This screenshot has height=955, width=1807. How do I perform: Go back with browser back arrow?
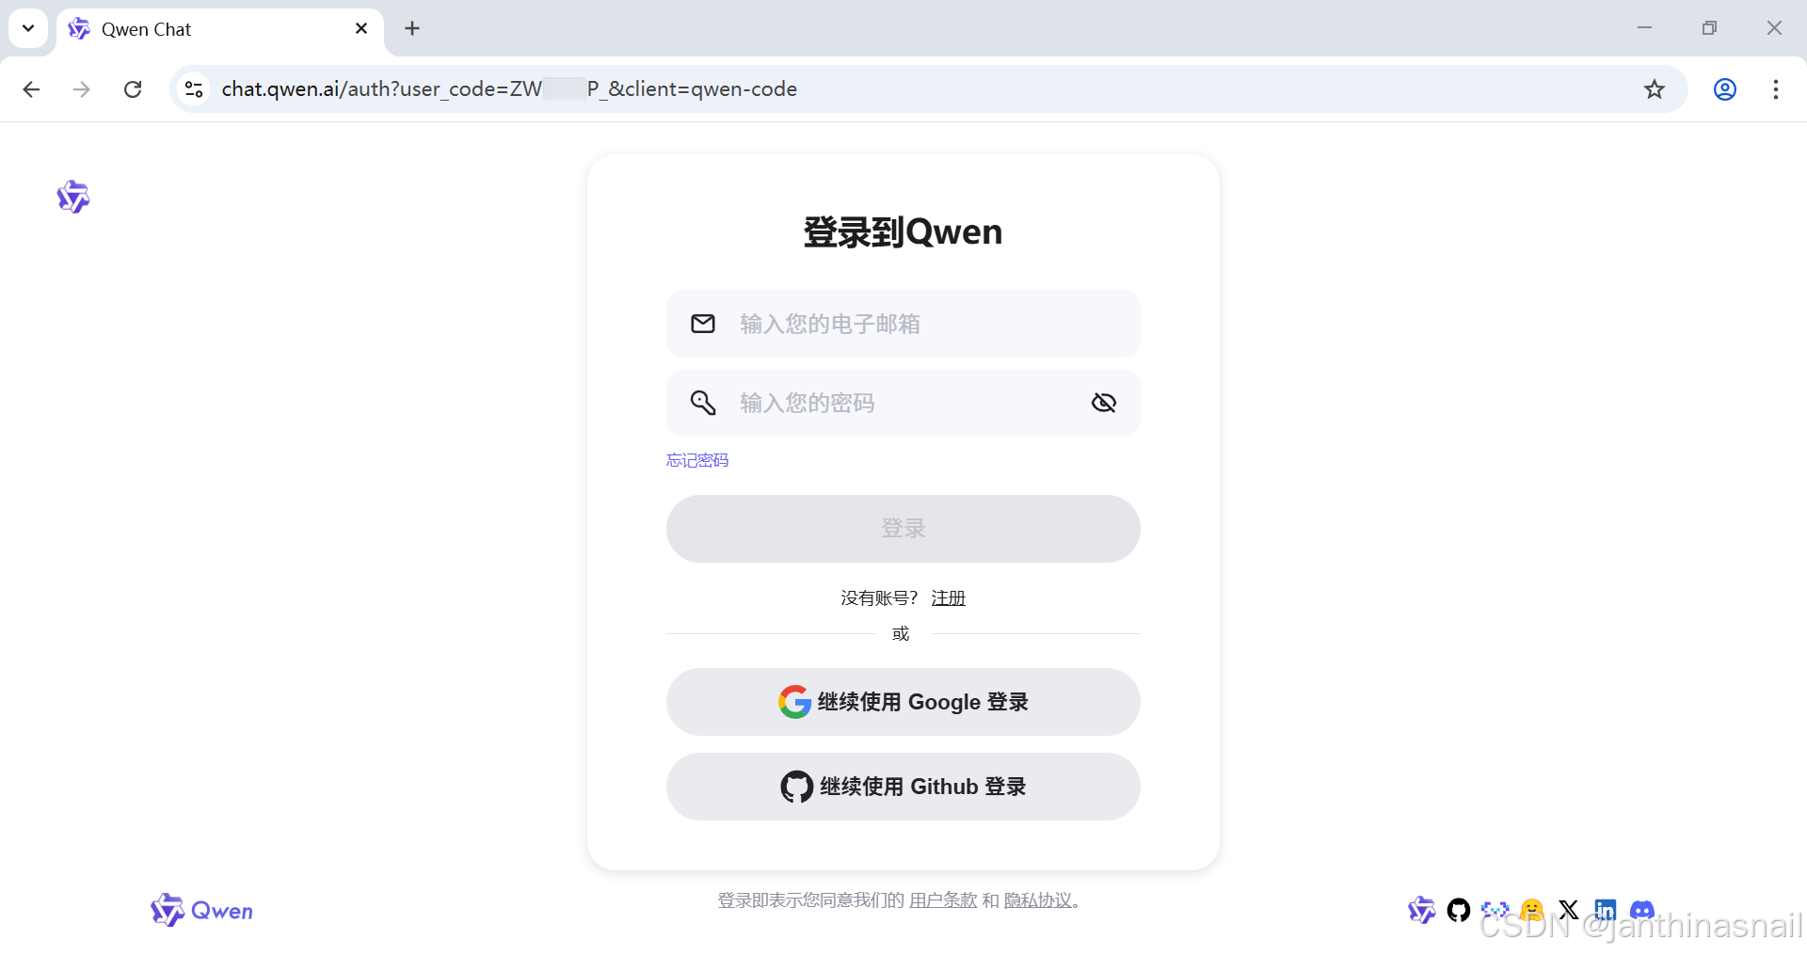(x=31, y=89)
